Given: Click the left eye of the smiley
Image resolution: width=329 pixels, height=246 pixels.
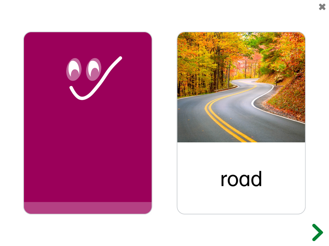Looking at the screenshot, I should [x=74, y=70].
